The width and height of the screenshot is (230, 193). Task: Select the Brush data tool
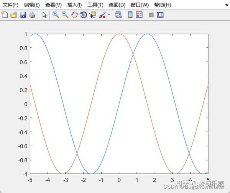click(x=102, y=15)
